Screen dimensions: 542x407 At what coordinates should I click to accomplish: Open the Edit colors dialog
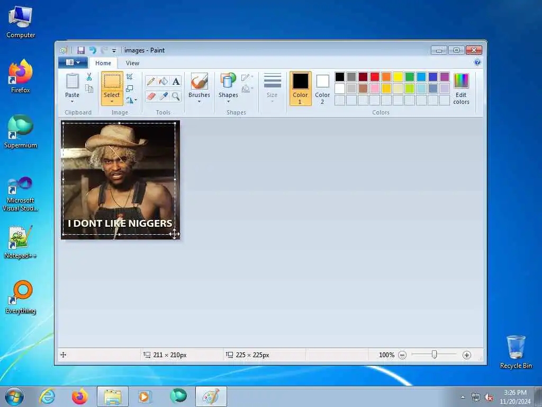tap(461, 89)
